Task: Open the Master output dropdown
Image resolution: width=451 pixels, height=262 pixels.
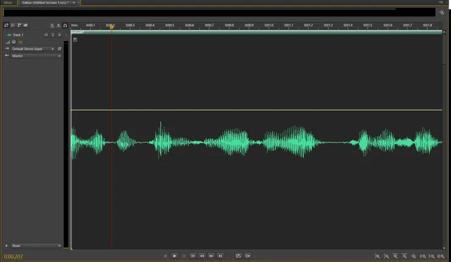Action: point(37,56)
